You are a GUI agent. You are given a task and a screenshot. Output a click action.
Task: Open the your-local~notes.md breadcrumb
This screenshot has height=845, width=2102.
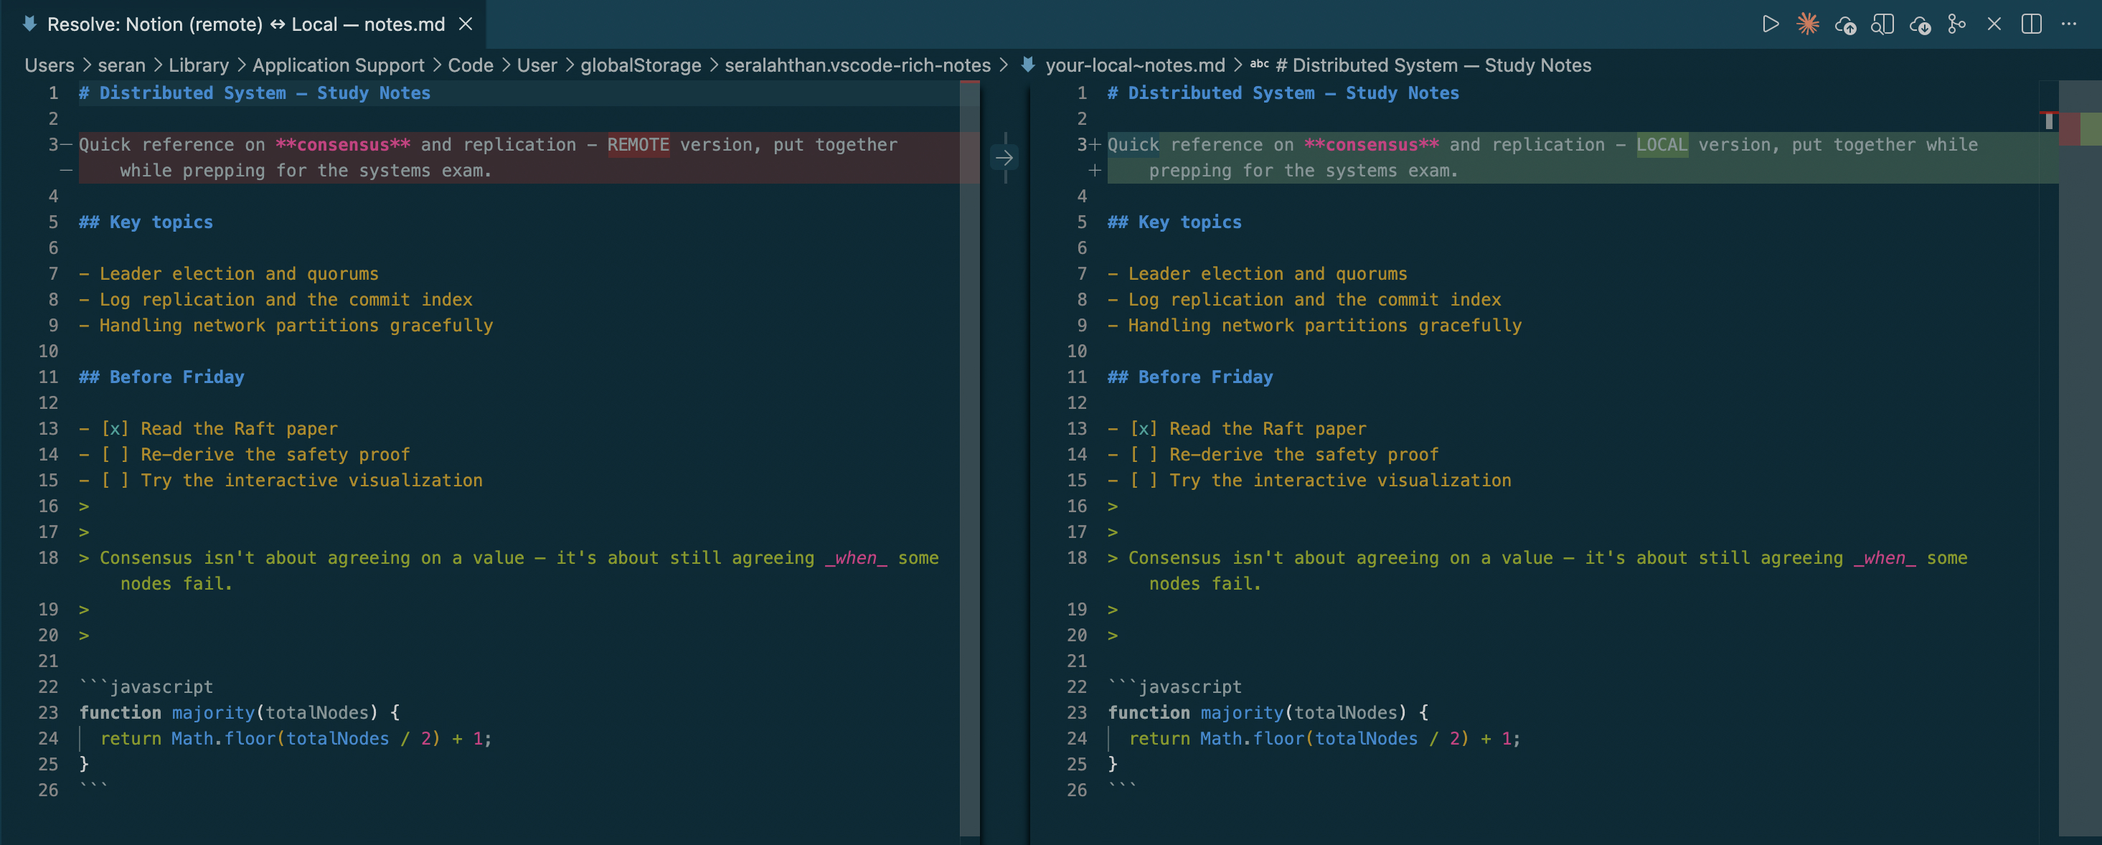pos(1135,65)
